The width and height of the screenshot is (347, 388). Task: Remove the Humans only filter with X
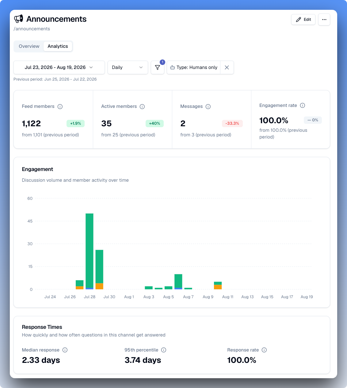point(227,67)
